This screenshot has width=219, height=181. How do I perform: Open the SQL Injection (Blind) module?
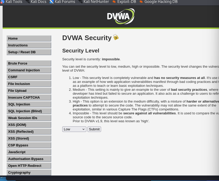29,111
